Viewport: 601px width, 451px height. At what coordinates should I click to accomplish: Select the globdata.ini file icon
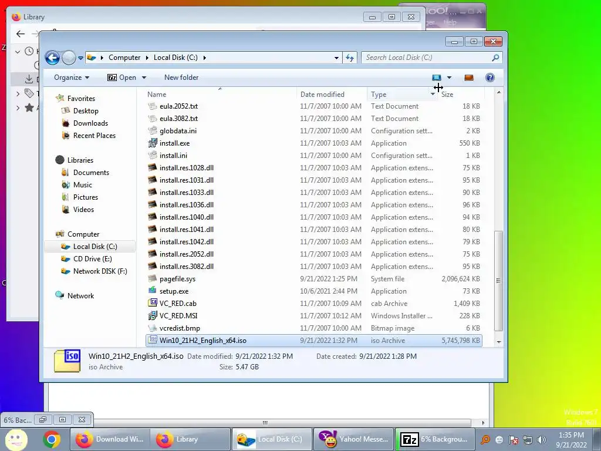click(x=153, y=130)
